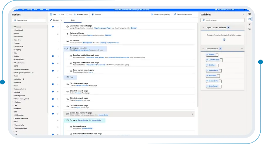The height and width of the screenshot is (144, 263).
Task: Select the InvoiceName flow variable
Action: 214,70
